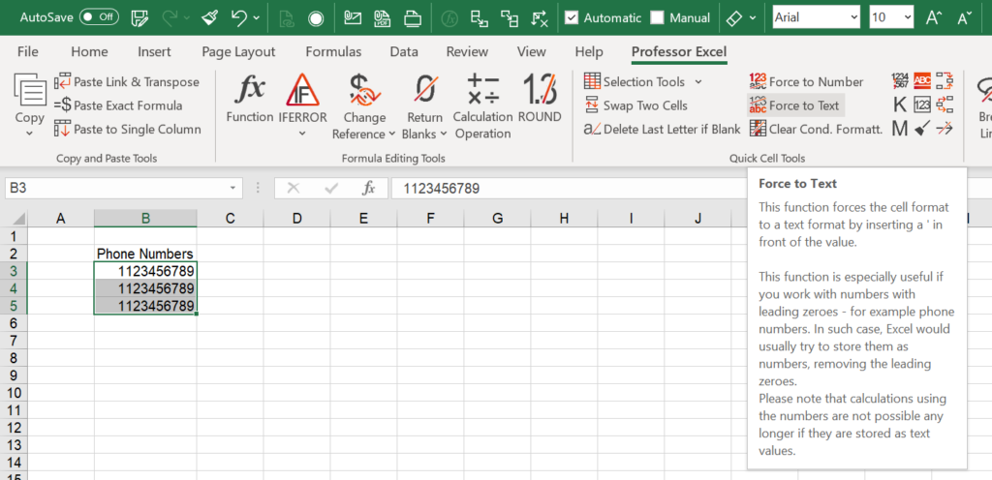
Task: Click the K thousands format icon
Action: point(900,105)
